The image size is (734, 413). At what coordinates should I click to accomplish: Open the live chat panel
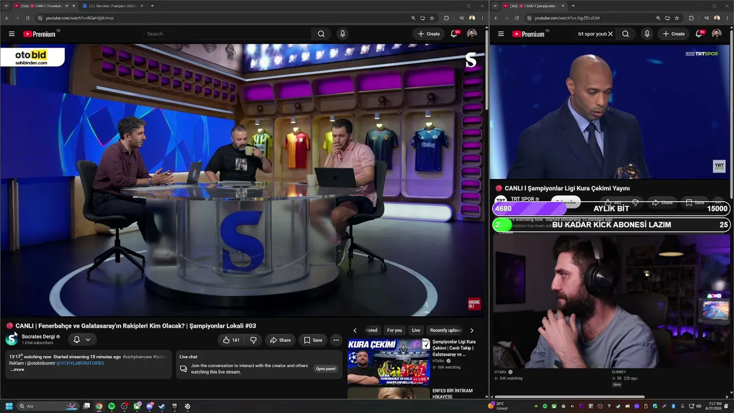(326, 369)
